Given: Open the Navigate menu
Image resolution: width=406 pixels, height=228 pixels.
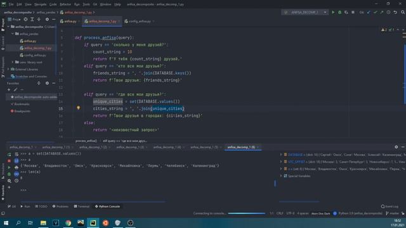Looking at the screenshot, I should pyautogui.click(x=41, y=4).
